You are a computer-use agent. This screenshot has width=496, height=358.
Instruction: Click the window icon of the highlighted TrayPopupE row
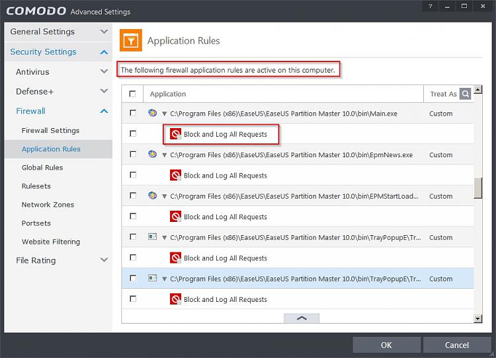[x=153, y=278]
